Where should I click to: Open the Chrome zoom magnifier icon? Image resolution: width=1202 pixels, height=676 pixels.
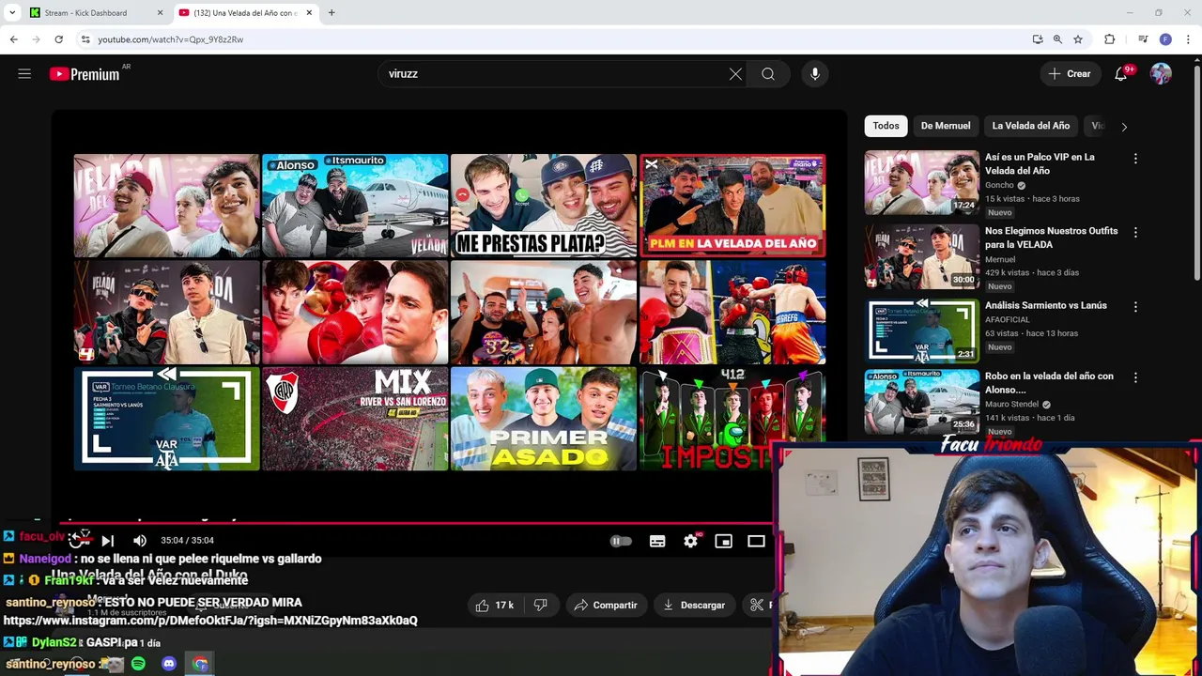point(1057,39)
